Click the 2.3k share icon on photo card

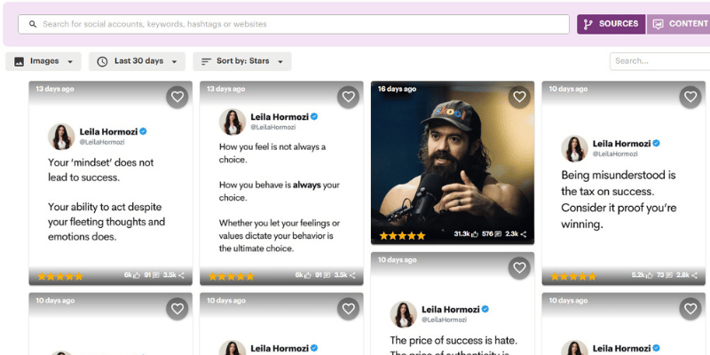click(x=524, y=234)
